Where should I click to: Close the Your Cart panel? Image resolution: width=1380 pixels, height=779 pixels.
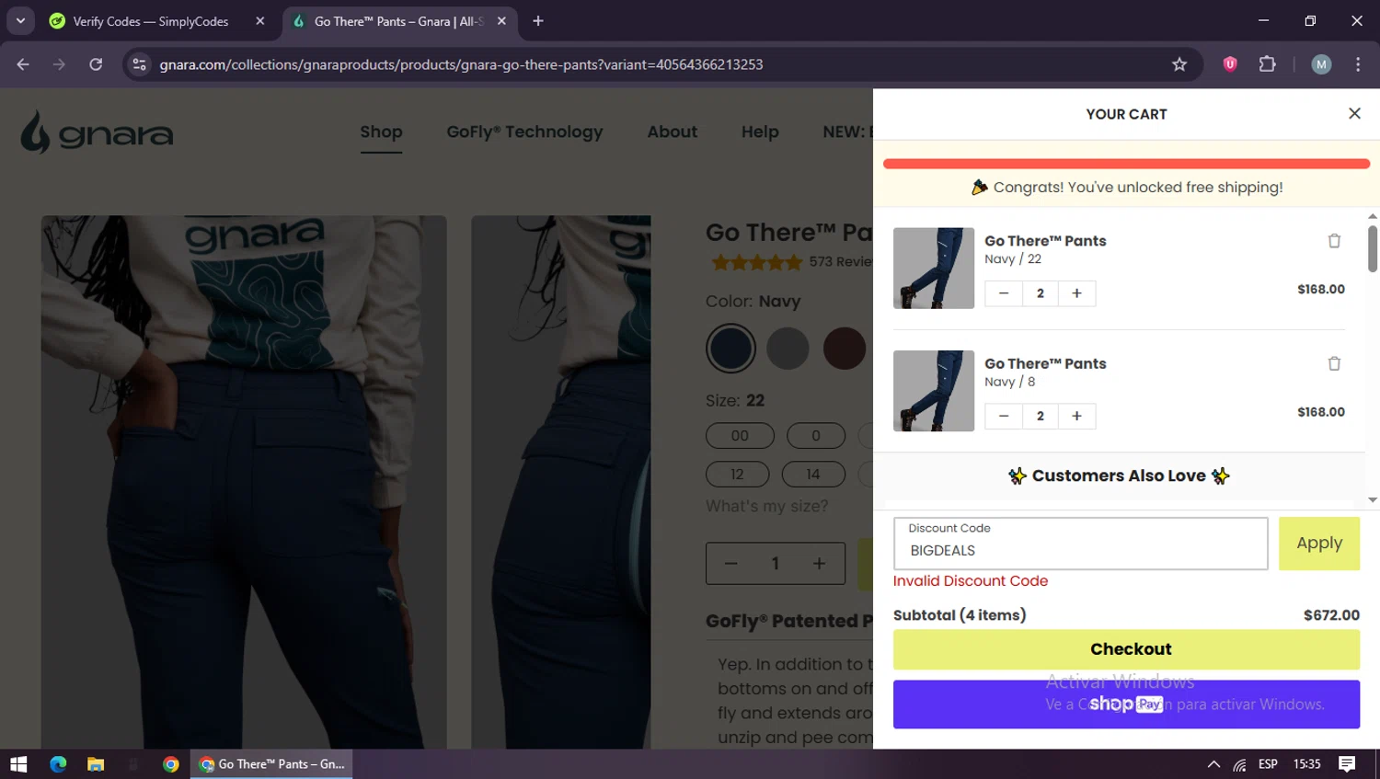[x=1354, y=113]
